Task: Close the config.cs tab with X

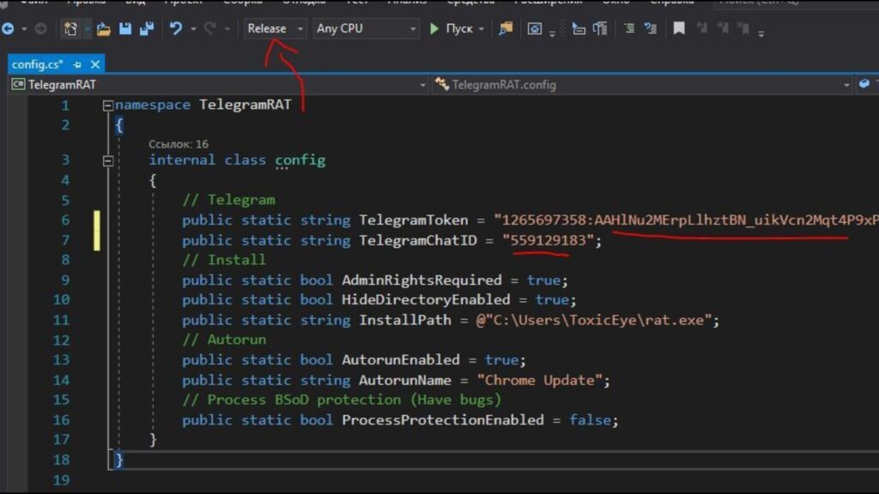Action: tap(95, 64)
